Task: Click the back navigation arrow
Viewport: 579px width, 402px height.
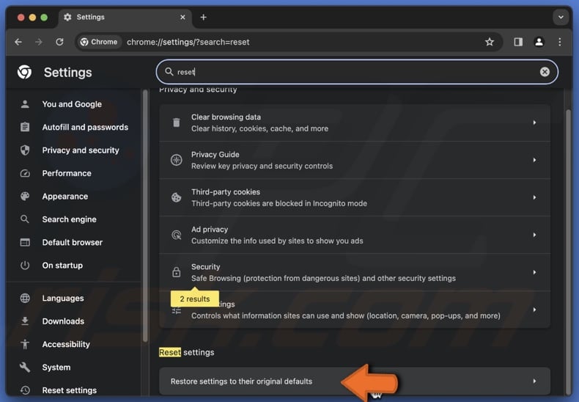Action: pos(18,42)
